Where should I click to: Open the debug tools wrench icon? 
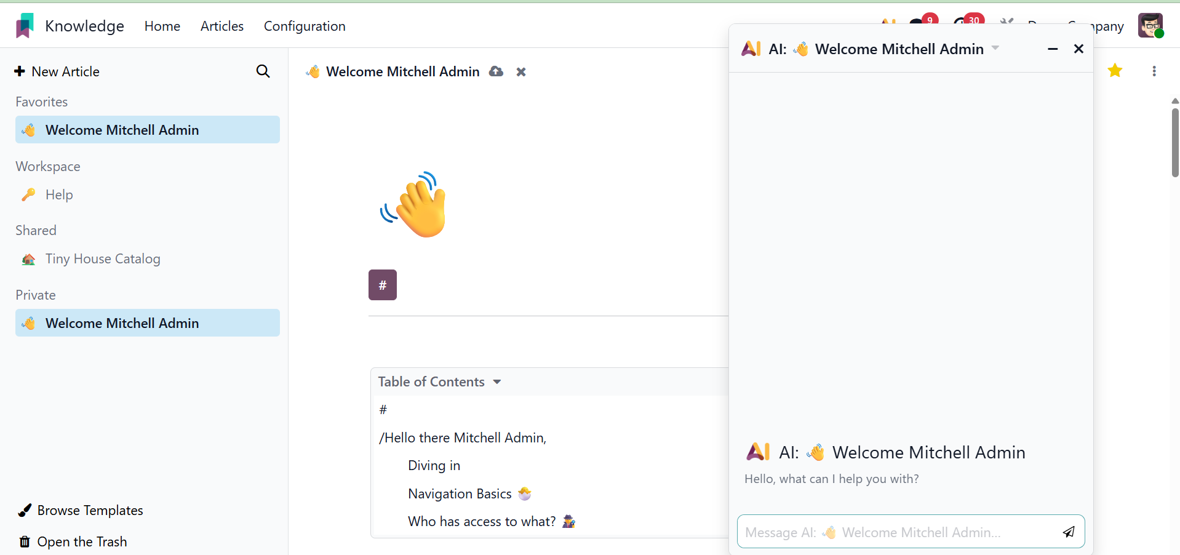pyautogui.click(x=1007, y=22)
